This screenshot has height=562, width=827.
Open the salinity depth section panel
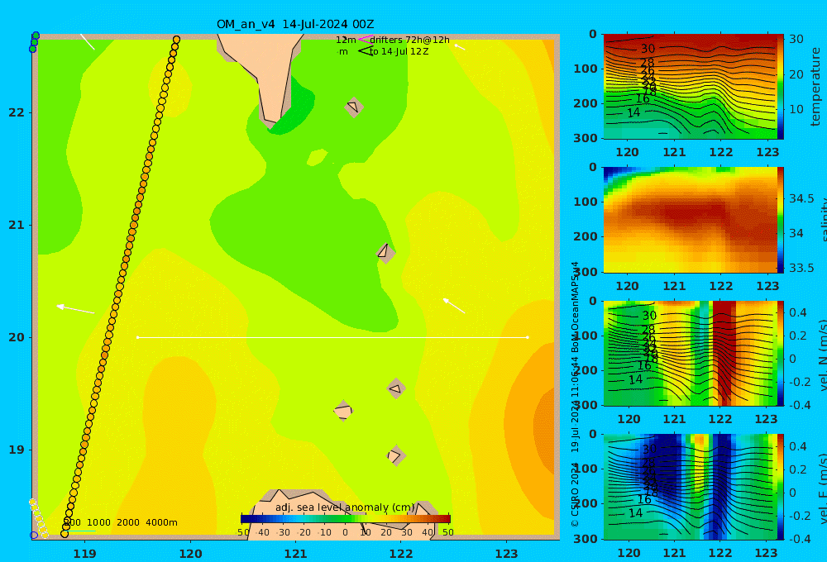(690, 220)
